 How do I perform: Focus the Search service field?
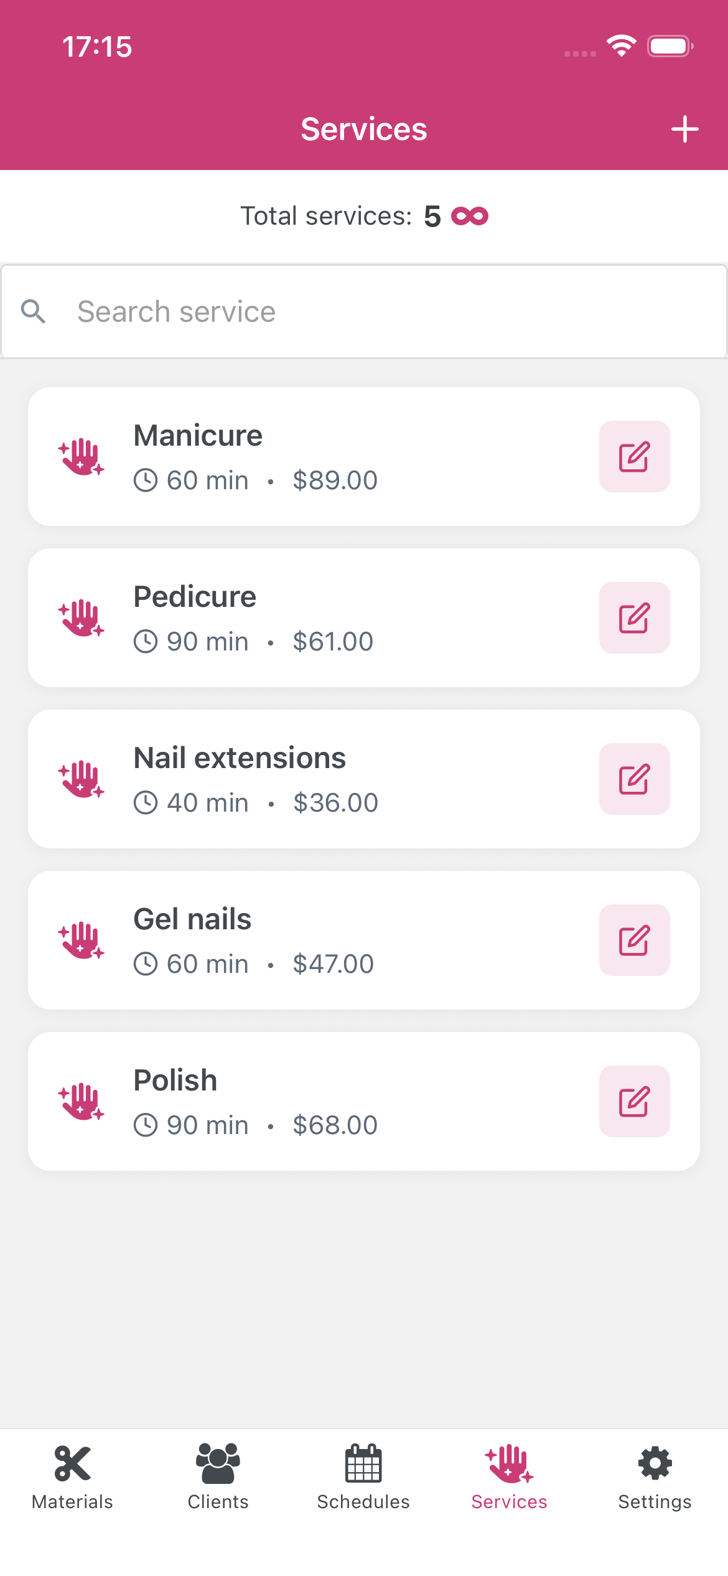(x=373, y=311)
